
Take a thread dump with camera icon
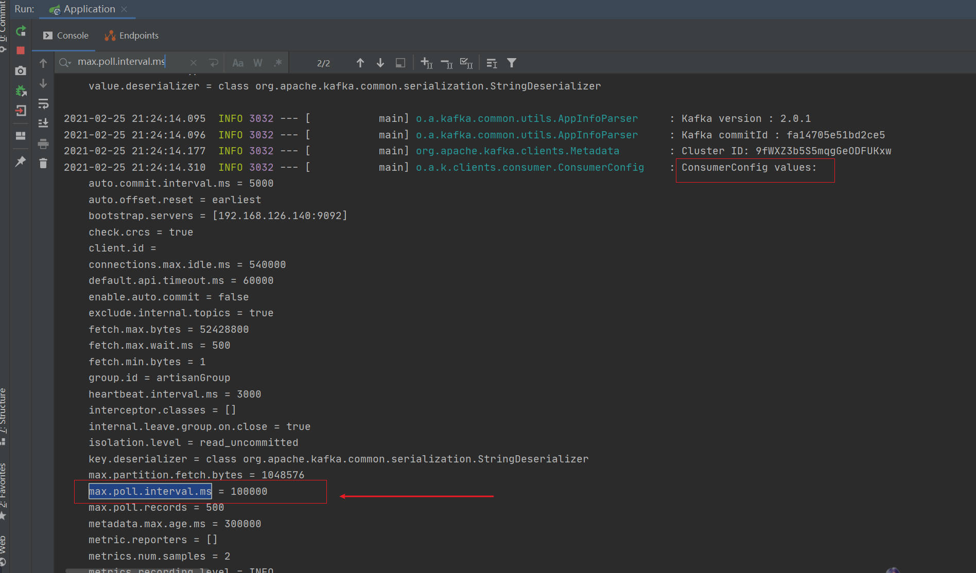tap(21, 70)
